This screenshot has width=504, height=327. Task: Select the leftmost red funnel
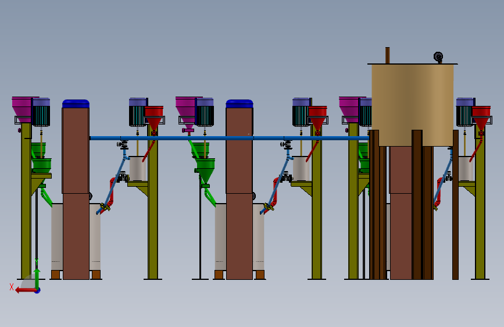pyautogui.click(x=154, y=119)
